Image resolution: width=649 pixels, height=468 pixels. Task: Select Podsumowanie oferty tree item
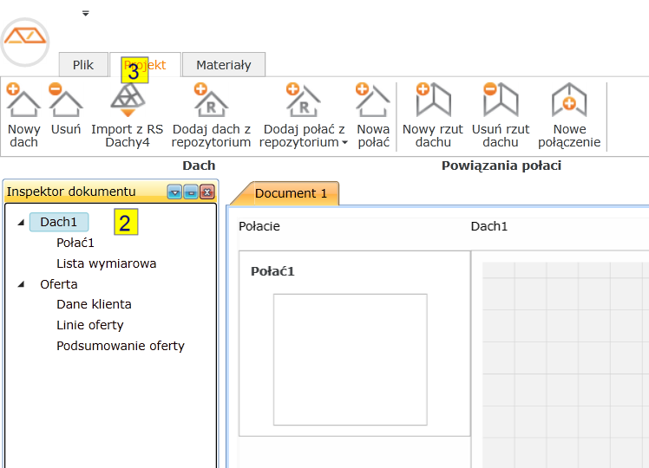click(120, 346)
